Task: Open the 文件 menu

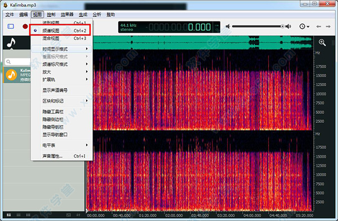Action: tap(10, 15)
